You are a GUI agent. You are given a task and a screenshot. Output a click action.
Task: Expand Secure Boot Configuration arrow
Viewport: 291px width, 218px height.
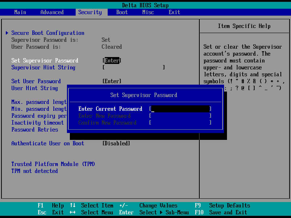(7, 33)
